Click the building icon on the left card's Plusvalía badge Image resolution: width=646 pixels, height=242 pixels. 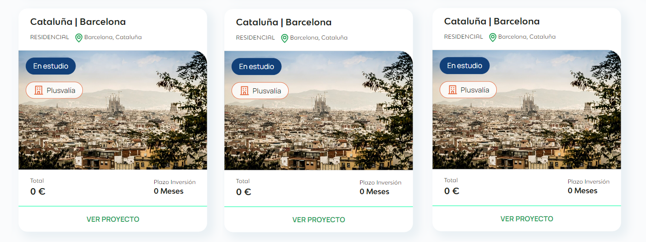click(x=38, y=90)
